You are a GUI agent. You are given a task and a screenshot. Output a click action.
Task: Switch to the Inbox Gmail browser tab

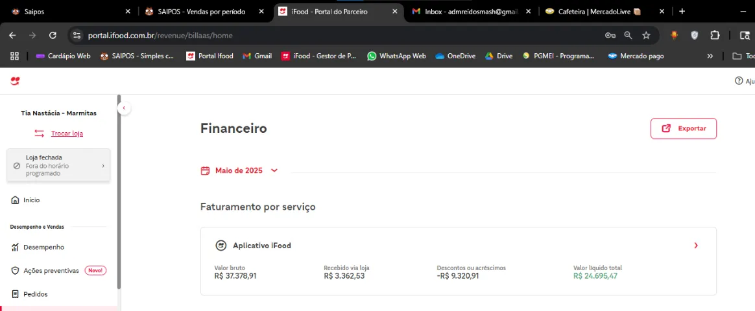(x=472, y=12)
